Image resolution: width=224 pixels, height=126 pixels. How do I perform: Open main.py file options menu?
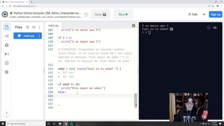pos(39,36)
